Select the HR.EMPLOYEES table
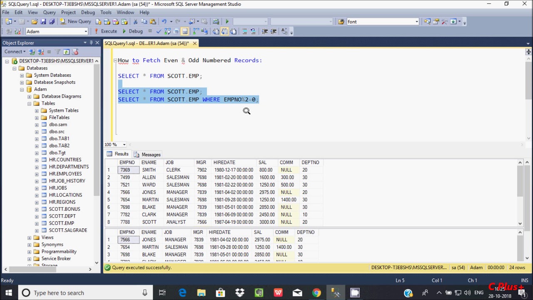Screen dimensions: 533x300 tap(65, 174)
